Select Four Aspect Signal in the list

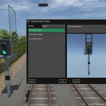(47, 39)
